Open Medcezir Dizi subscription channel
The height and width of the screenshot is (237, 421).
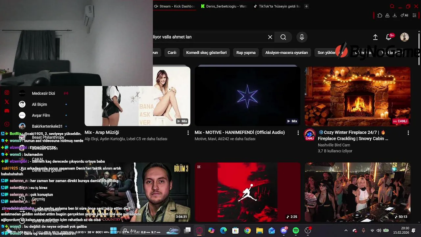coord(43,93)
